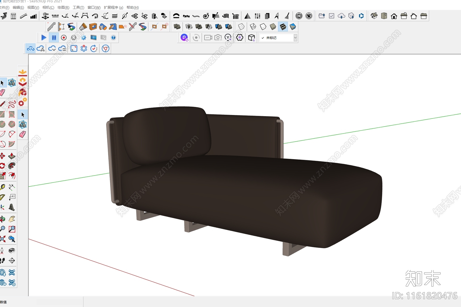Click the Front view house icon
461x307 pixels.
pos(394,16)
